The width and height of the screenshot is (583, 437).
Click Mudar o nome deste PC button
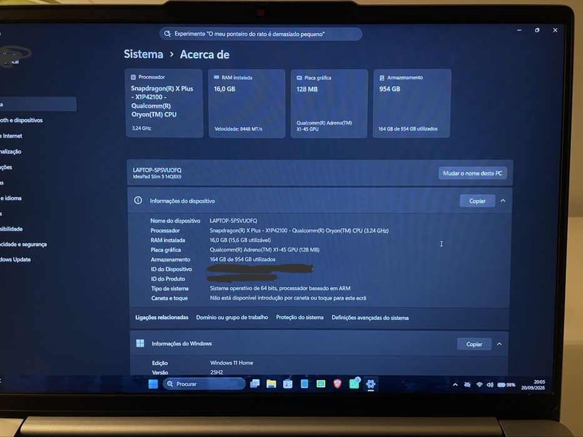tap(472, 174)
